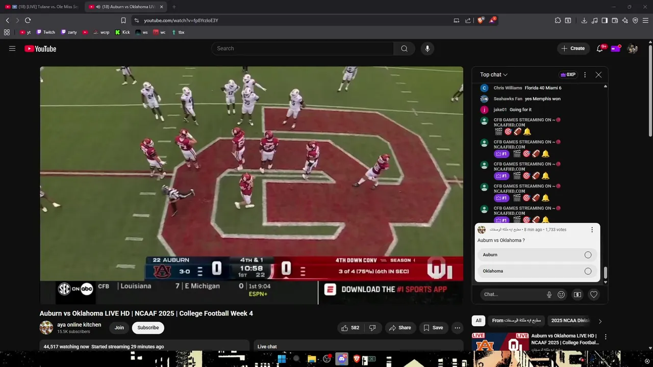Open live chat options three-dot menu
The width and height of the screenshot is (653, 367).
point(585,74)
